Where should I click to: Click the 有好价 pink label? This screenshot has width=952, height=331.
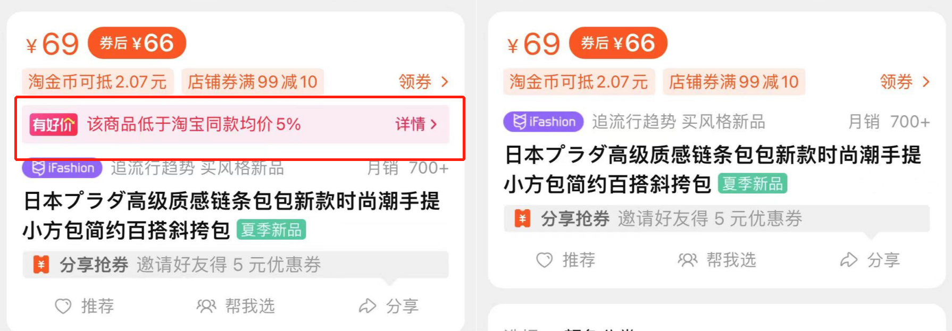pos(54,125)
